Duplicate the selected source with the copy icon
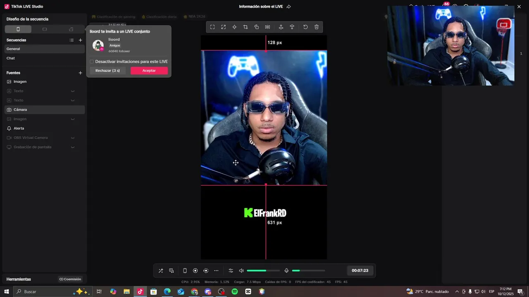The image size is (529, 297). [257, 27]
